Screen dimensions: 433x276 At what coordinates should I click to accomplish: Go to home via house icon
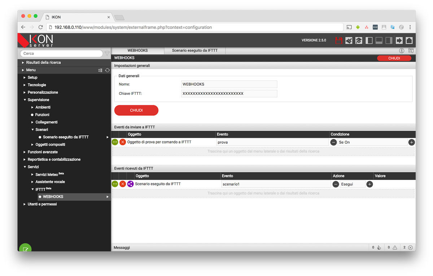[409, 40]
